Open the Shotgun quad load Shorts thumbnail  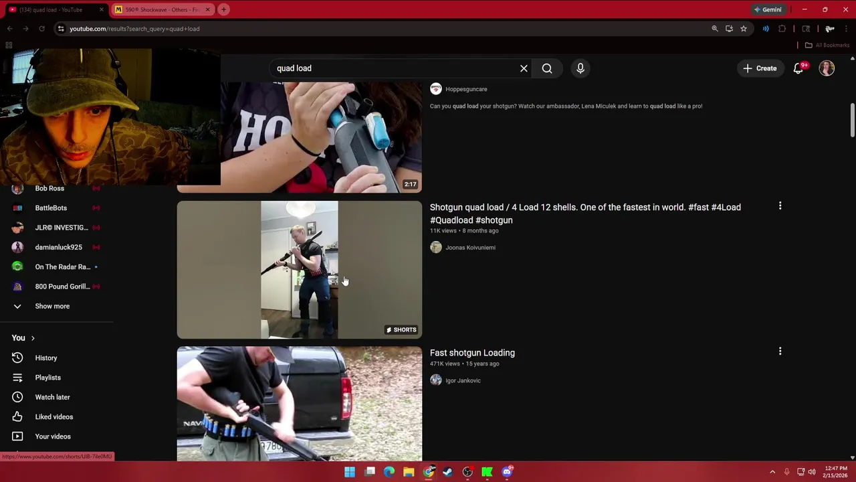tap(300, 270)
